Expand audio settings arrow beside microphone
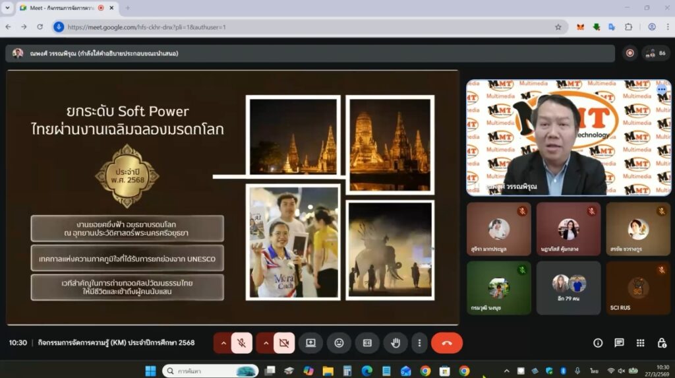Screen dimensions: 675x378 (x=223, y=343)
